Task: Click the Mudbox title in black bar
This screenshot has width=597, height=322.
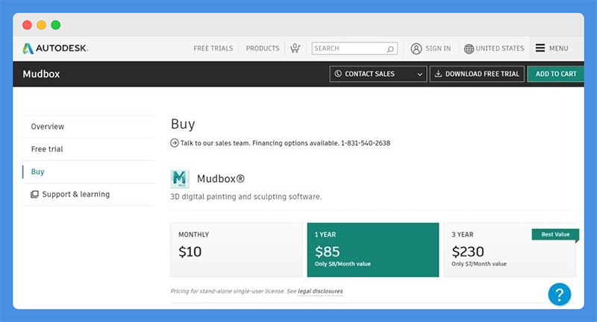Action: tap(41, 74)
